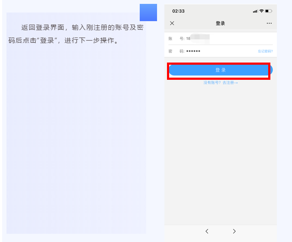Click the 登录 page title in header
The image size is (292, 242).
pyautogui.click(x=220, y=23)
